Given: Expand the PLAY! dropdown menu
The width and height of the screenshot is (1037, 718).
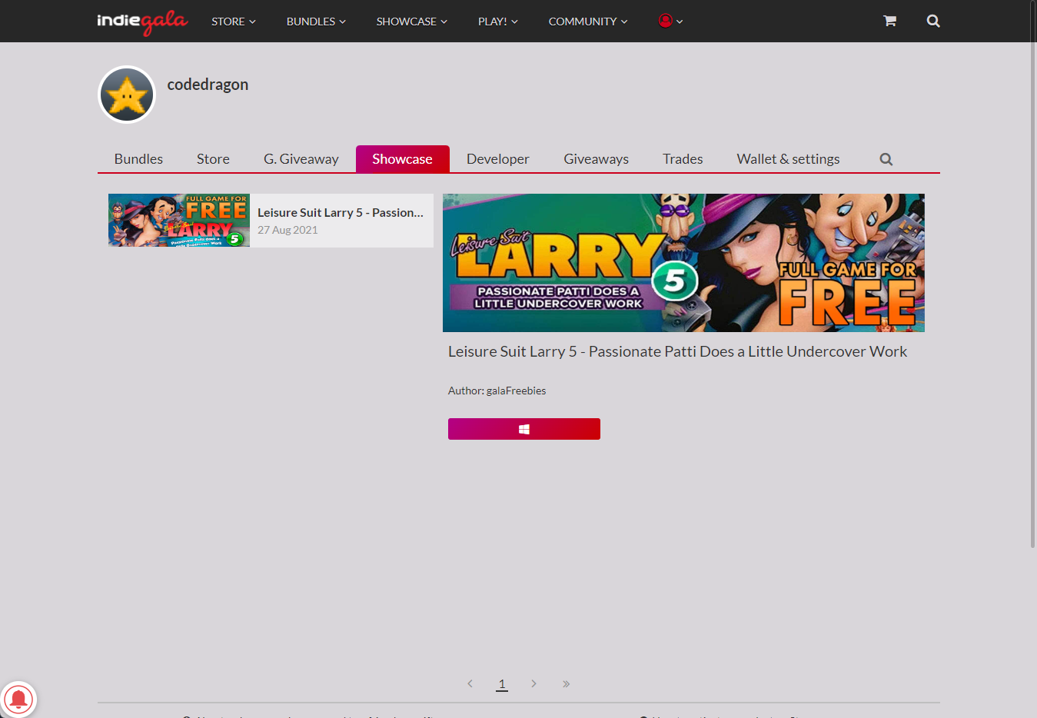Looking at the screenshot, I should tap(497, 22).
